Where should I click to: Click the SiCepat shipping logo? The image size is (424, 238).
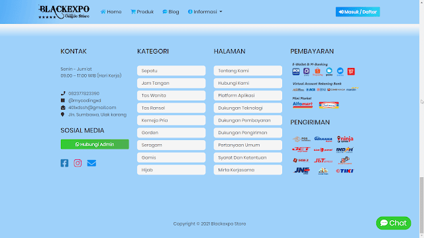301,160
